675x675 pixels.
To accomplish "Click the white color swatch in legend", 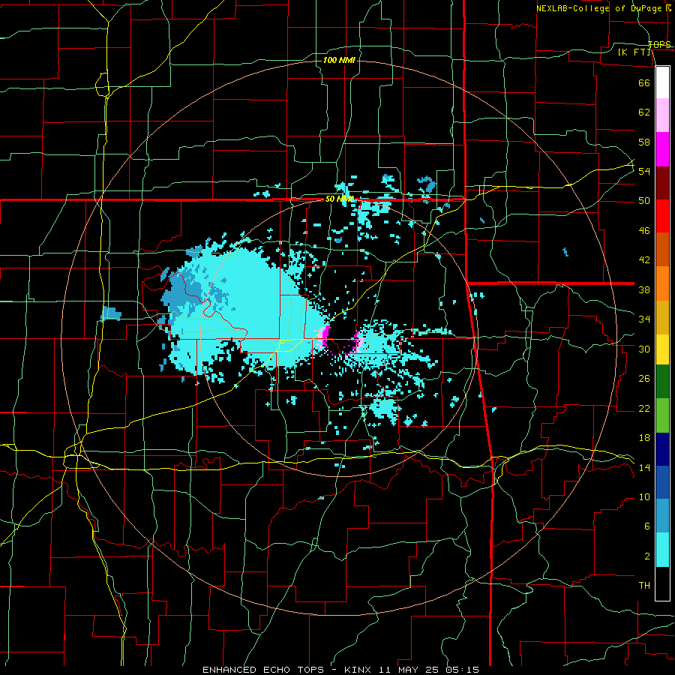I will point(662,82).
